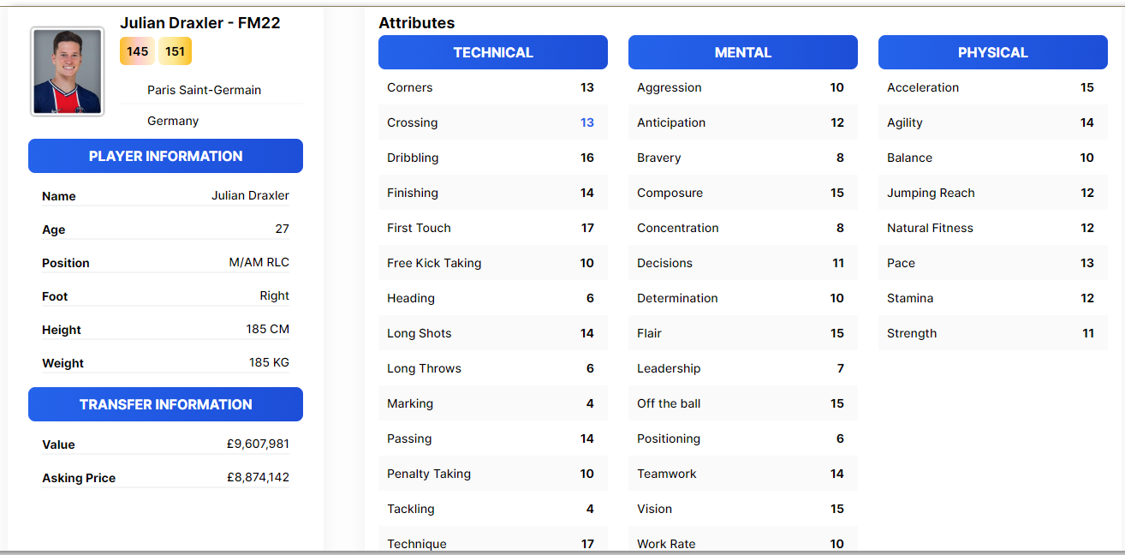Screen dimensions: 1125x555
Task: Select the Mental attributes header
Action: coord(743,52)
